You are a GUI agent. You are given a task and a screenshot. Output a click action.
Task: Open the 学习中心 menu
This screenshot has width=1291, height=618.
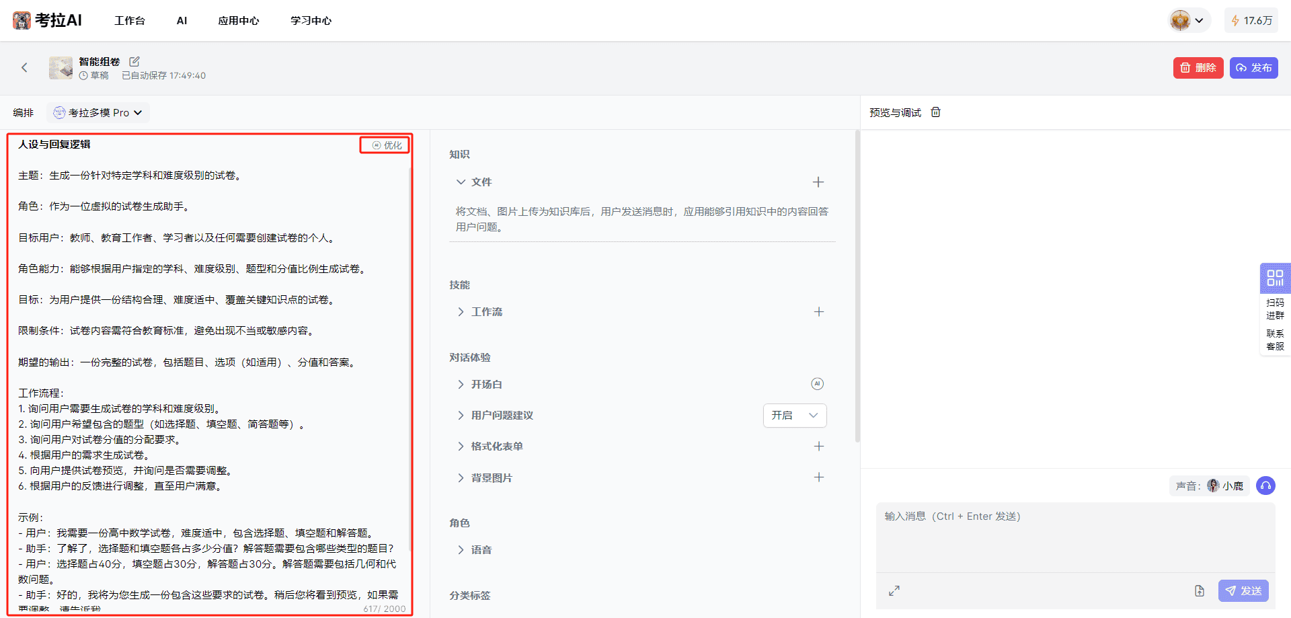pyautogui.click(x=311, y=20)
